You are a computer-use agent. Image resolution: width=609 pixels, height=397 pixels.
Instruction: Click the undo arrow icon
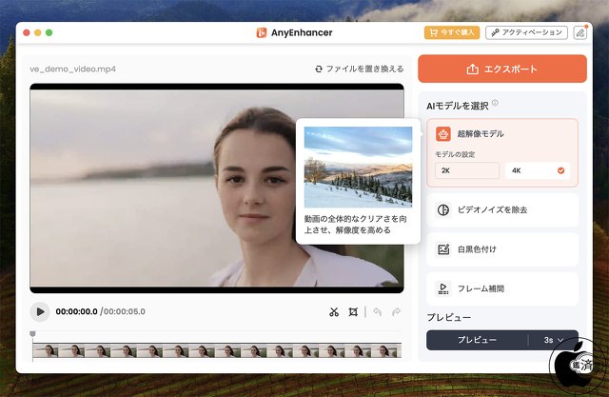coord(377,311)
